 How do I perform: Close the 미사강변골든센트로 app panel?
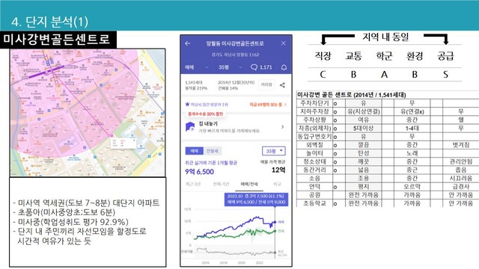point(283,43)
